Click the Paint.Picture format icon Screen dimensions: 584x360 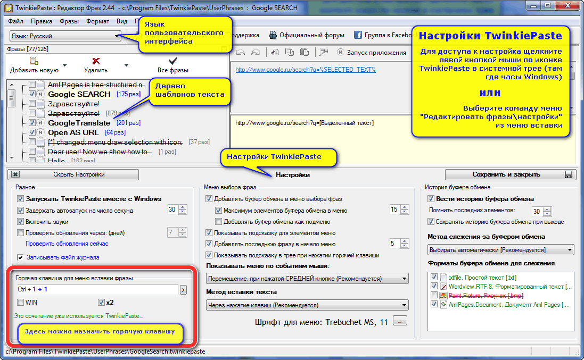(x=443, y=295)
